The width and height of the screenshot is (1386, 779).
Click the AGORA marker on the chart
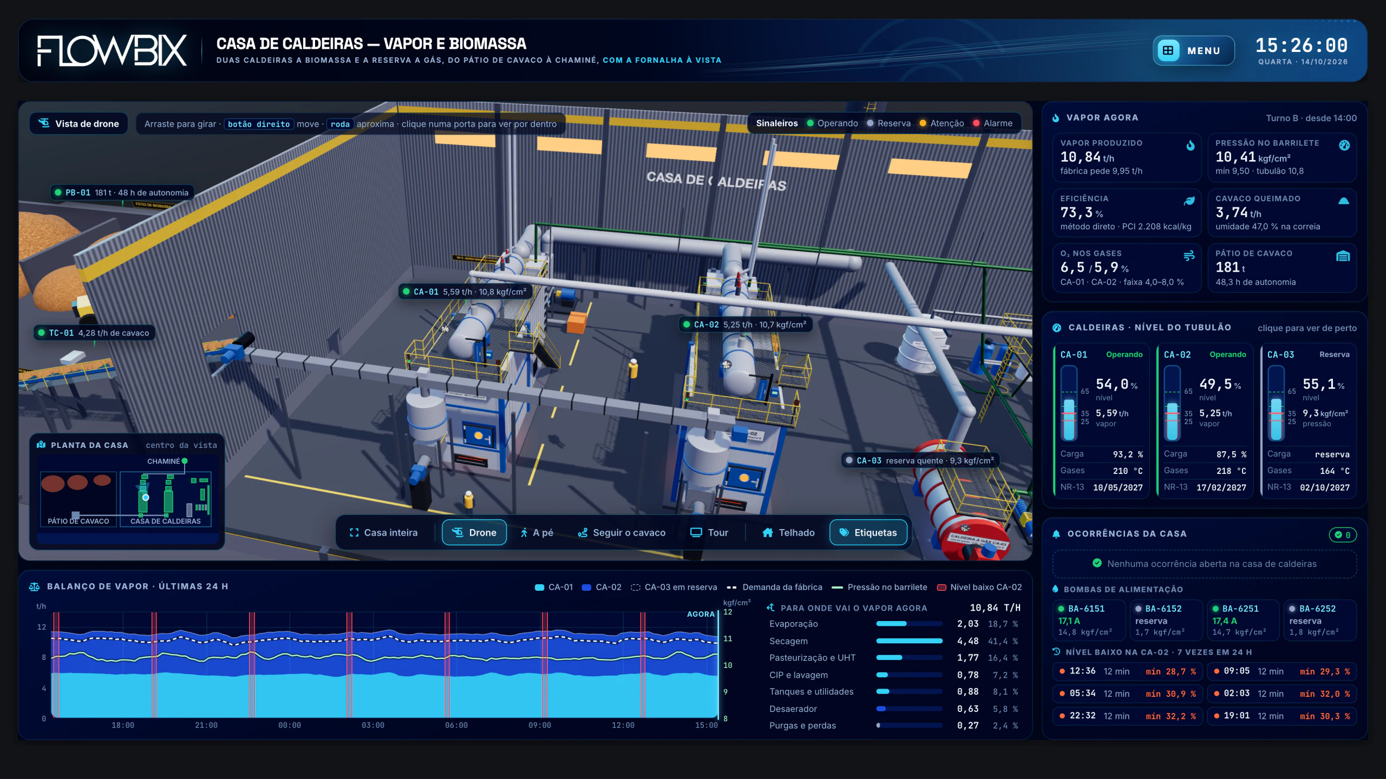point(701,614)
